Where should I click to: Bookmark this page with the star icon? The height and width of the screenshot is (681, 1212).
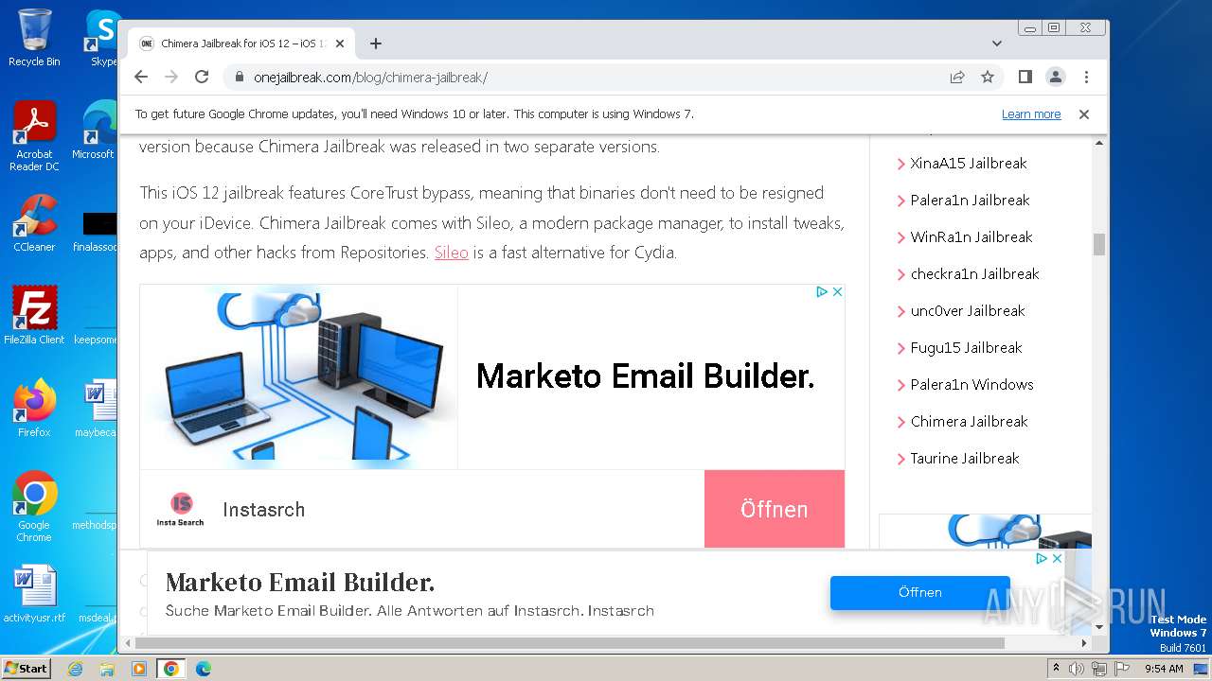(x=988, y=78)
